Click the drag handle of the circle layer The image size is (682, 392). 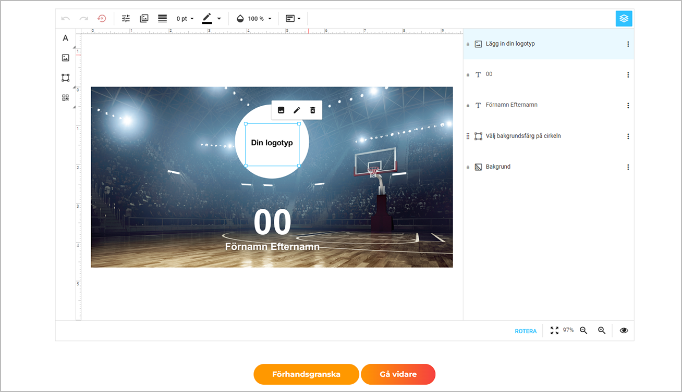pos(468,136)
